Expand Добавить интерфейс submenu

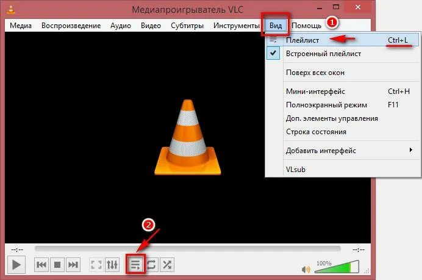coord(343,151)
